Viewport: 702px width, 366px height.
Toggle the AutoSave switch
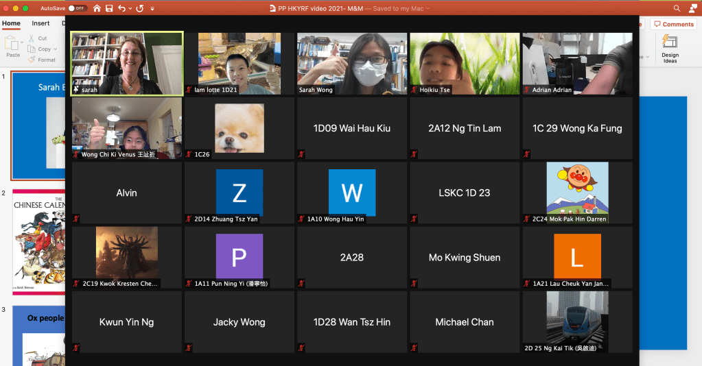77,8
